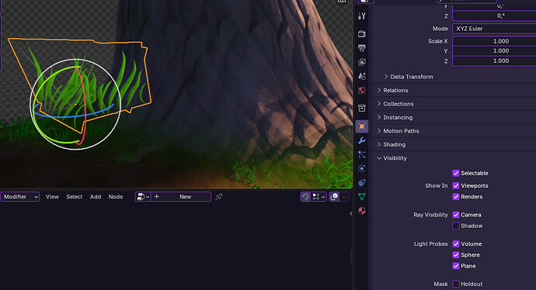This screenshot has height=290, width=536.
Task: Uncheck Light Probes Sphere
Action: [456, 255]
